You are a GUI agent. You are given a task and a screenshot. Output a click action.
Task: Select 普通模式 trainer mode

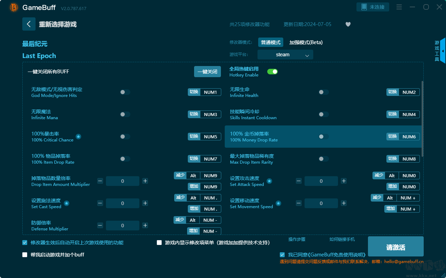(271, 42)
